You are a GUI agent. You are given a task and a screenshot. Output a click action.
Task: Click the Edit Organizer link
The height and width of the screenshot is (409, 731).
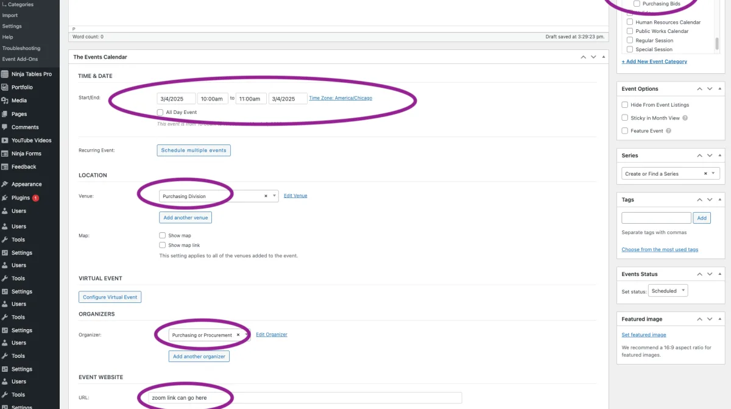pyautogui.click(x=271, y=335)
